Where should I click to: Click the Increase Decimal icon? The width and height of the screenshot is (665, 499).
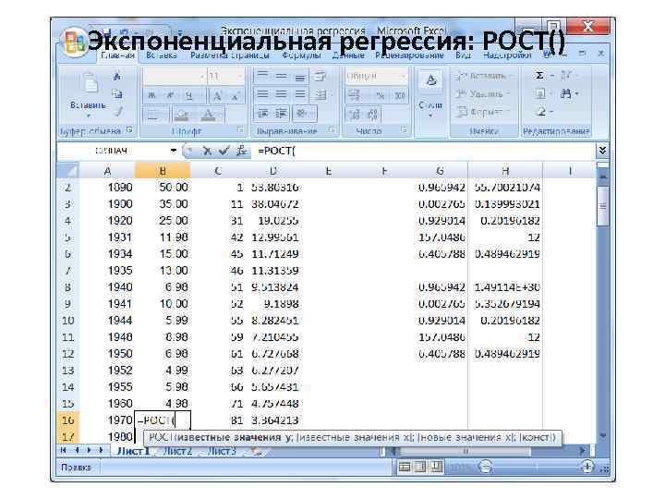[354, 115]
